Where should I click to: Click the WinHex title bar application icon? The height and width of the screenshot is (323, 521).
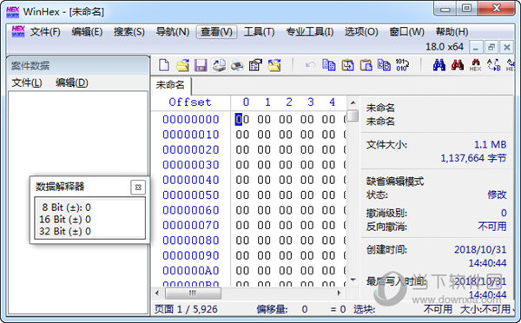13,11
